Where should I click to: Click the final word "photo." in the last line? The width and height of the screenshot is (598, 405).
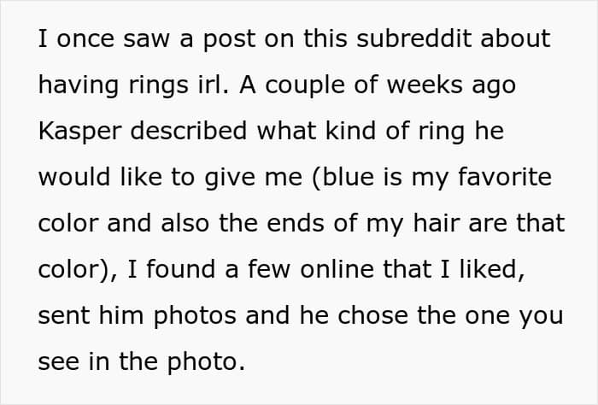pyautogui.click(x=206, y=362)
